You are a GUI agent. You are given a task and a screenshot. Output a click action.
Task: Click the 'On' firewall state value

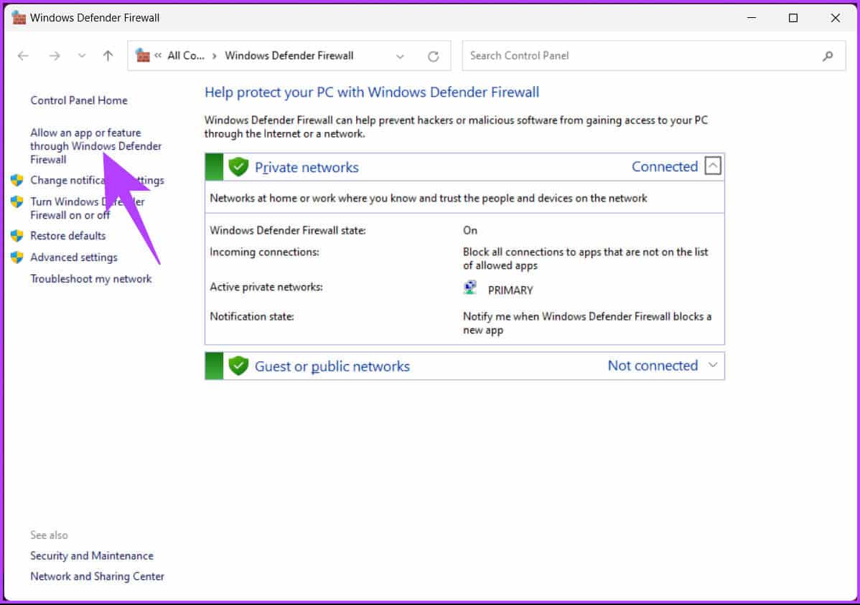click(x=470, y=231)
